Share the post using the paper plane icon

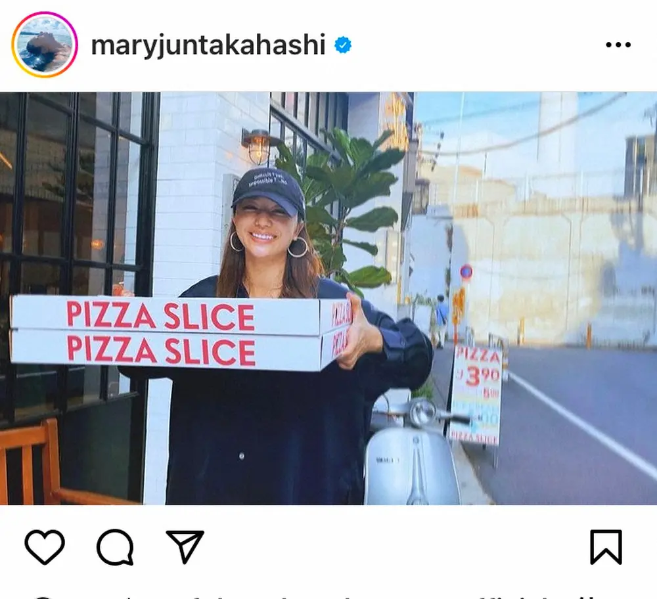tap(185, 546)
